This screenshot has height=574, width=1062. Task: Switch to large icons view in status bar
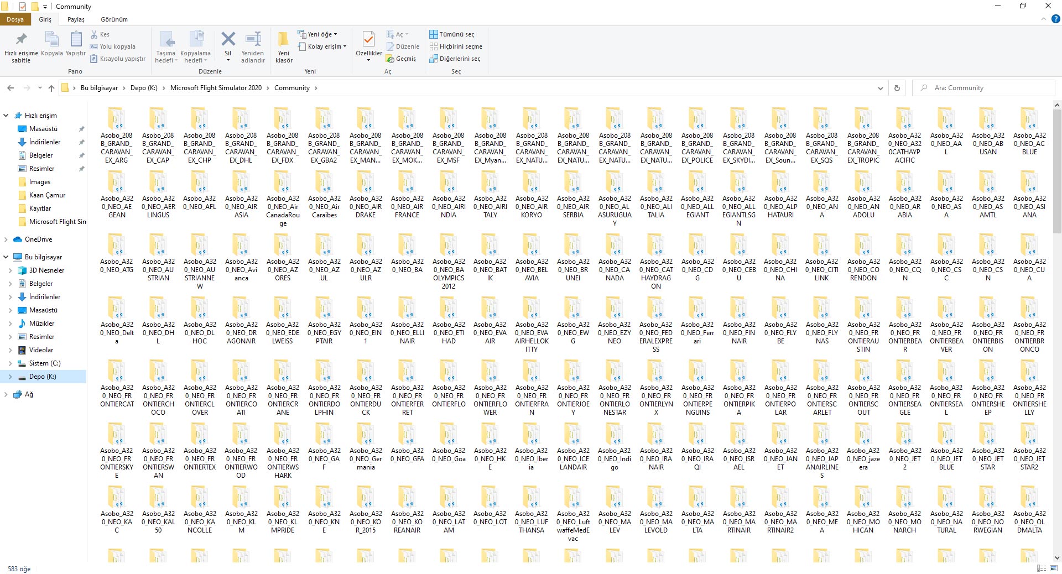click(1053, 568)
